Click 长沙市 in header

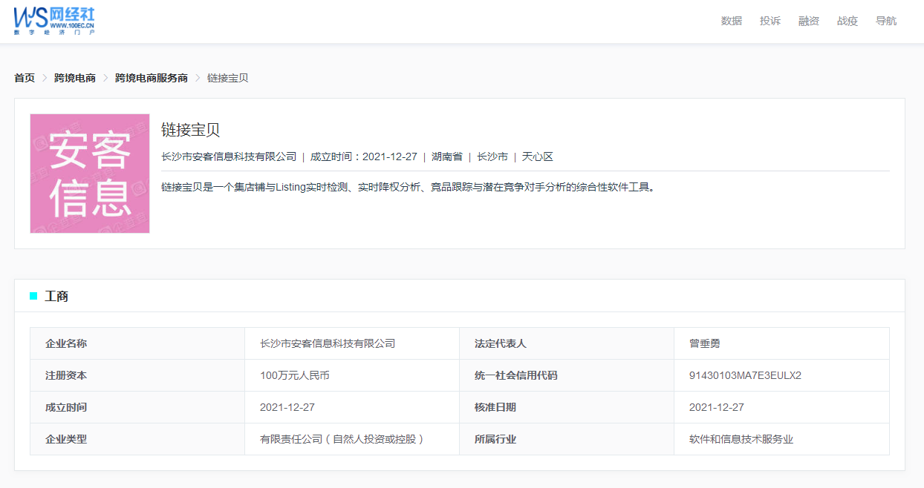tap(492, 157)
